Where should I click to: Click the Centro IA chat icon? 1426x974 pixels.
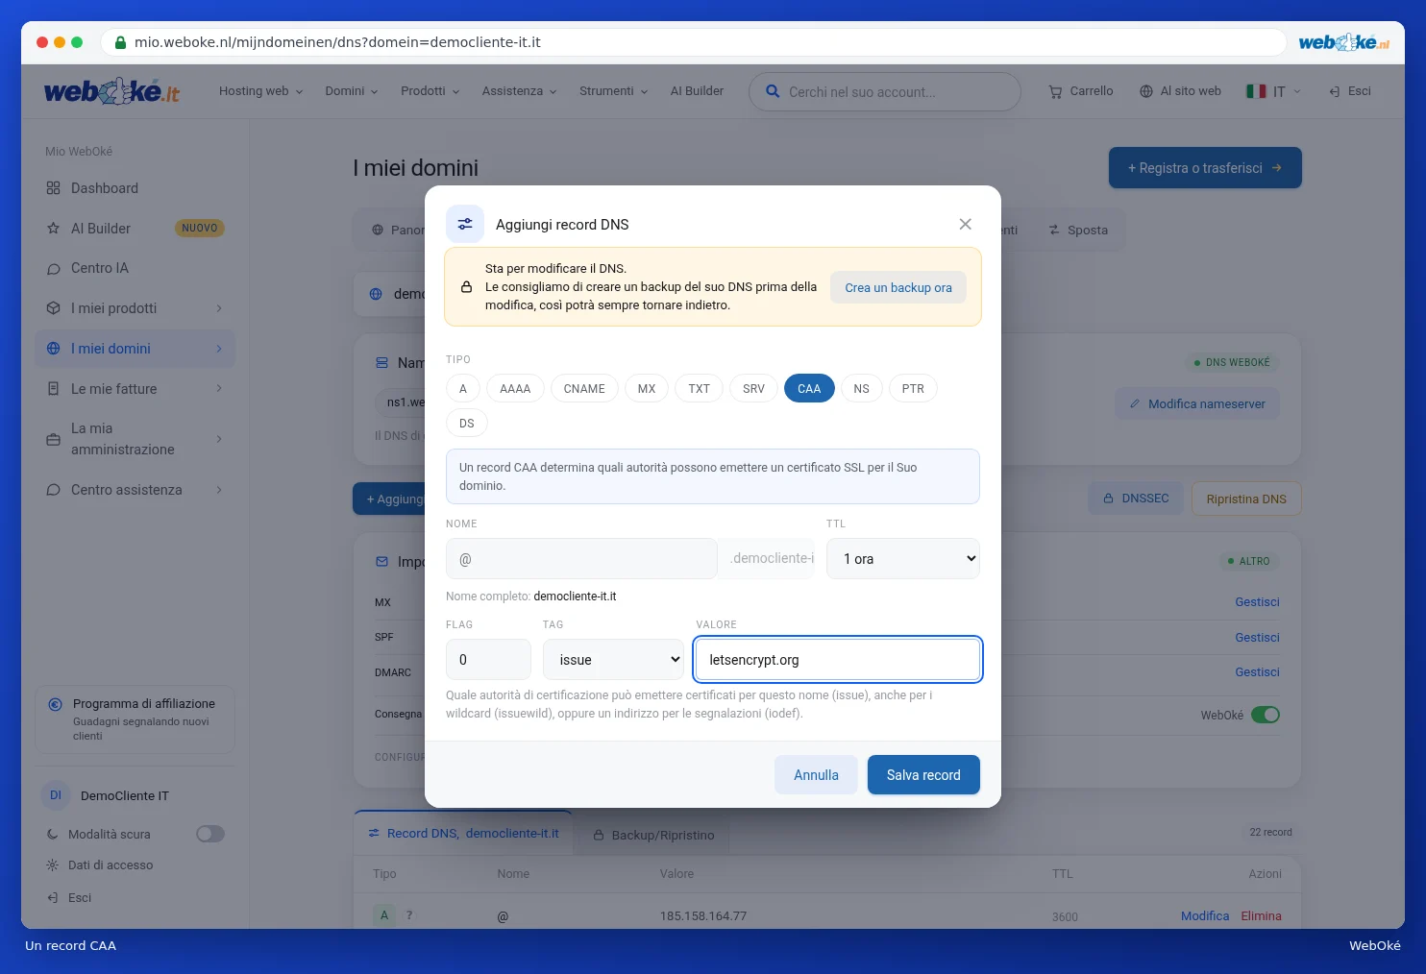53,269
